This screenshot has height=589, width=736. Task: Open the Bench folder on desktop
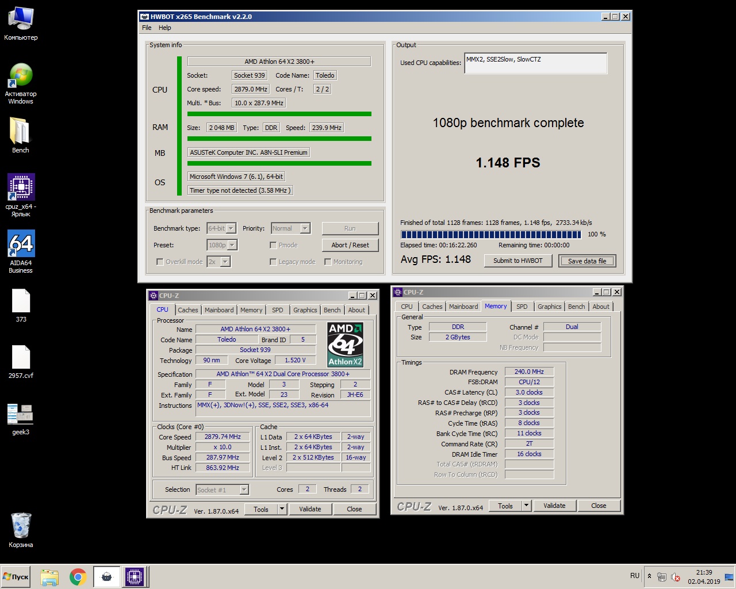pos(21,136)
